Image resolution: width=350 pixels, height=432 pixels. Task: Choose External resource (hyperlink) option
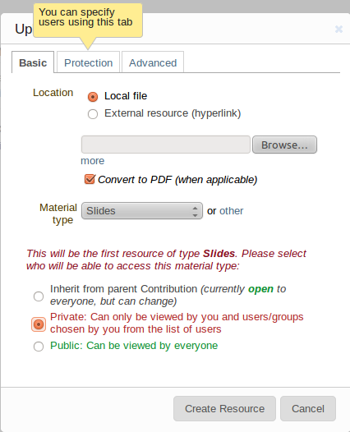point(93,114)
